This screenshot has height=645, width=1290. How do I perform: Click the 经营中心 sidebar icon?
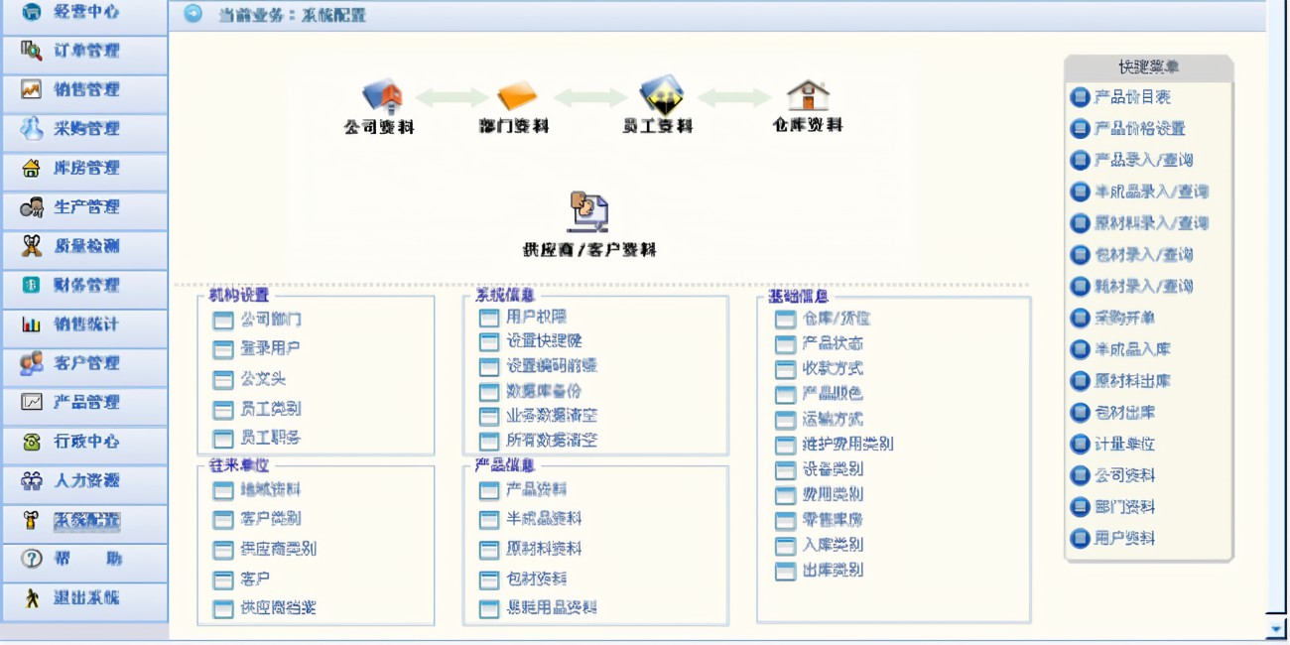point(32,13)
